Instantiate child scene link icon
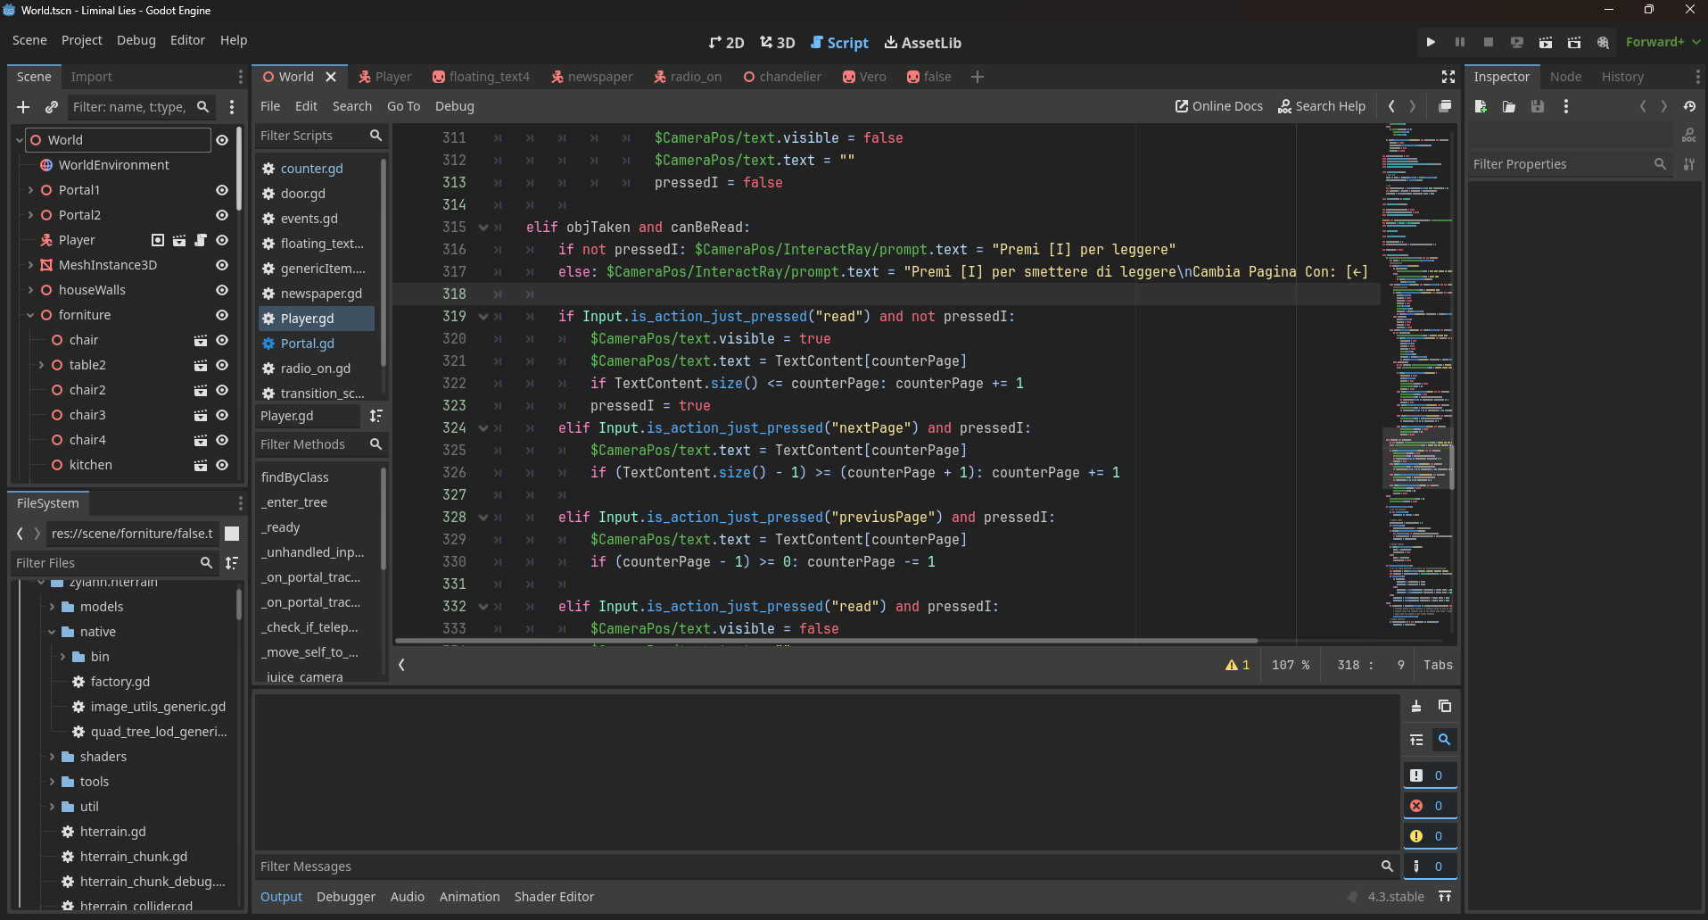The height and width of the screenshot is (920, 1708). [52, 107]
